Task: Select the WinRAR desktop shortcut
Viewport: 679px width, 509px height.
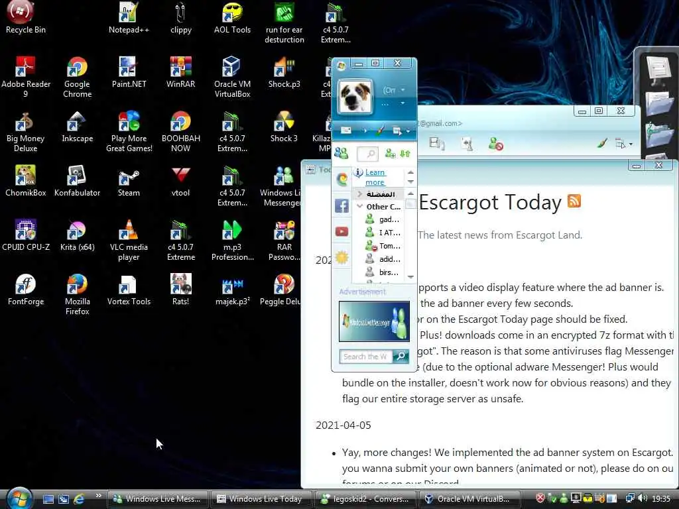Action: pyautogui.click(x=180, y=72)
